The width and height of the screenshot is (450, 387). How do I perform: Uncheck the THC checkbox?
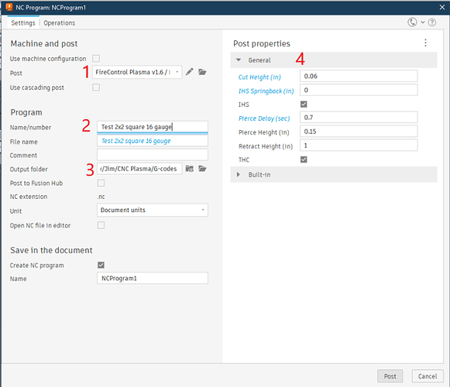point(304,159)
